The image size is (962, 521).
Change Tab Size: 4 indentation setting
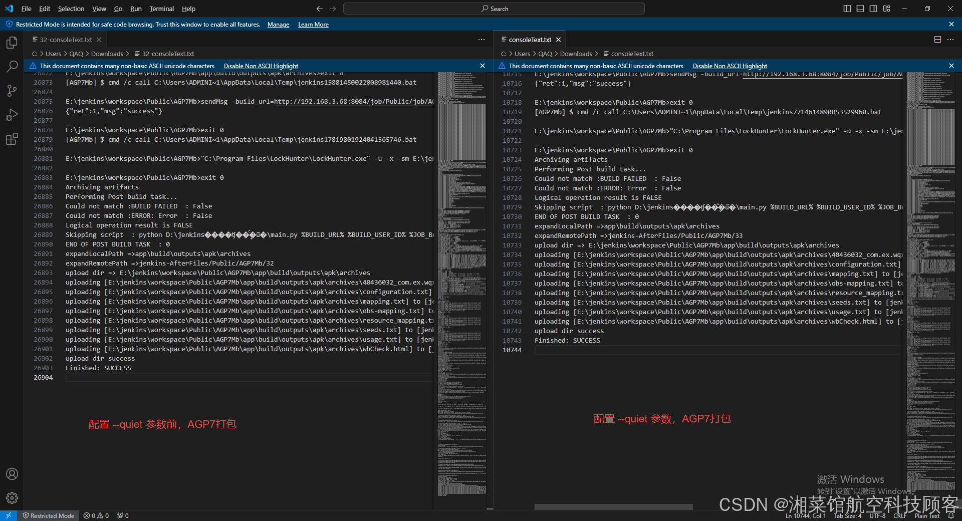pos(847,515)
